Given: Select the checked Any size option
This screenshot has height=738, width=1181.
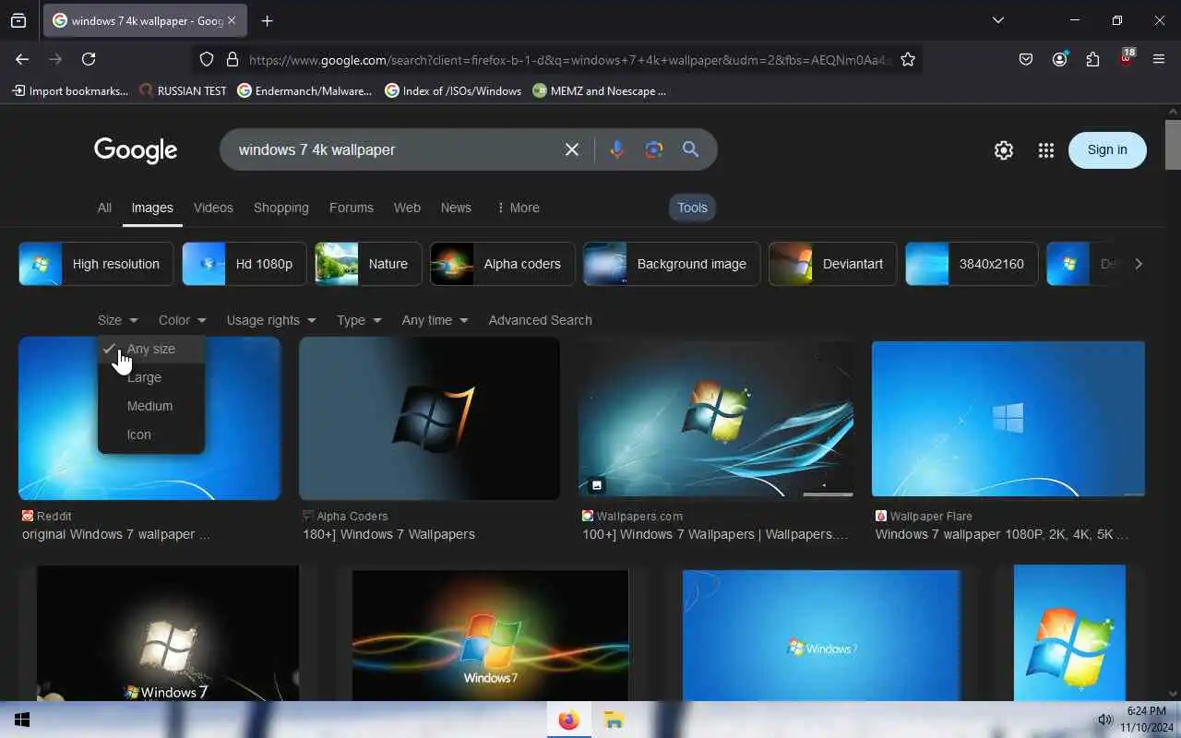Looking at the screenshot, I should tap(151, 349).
